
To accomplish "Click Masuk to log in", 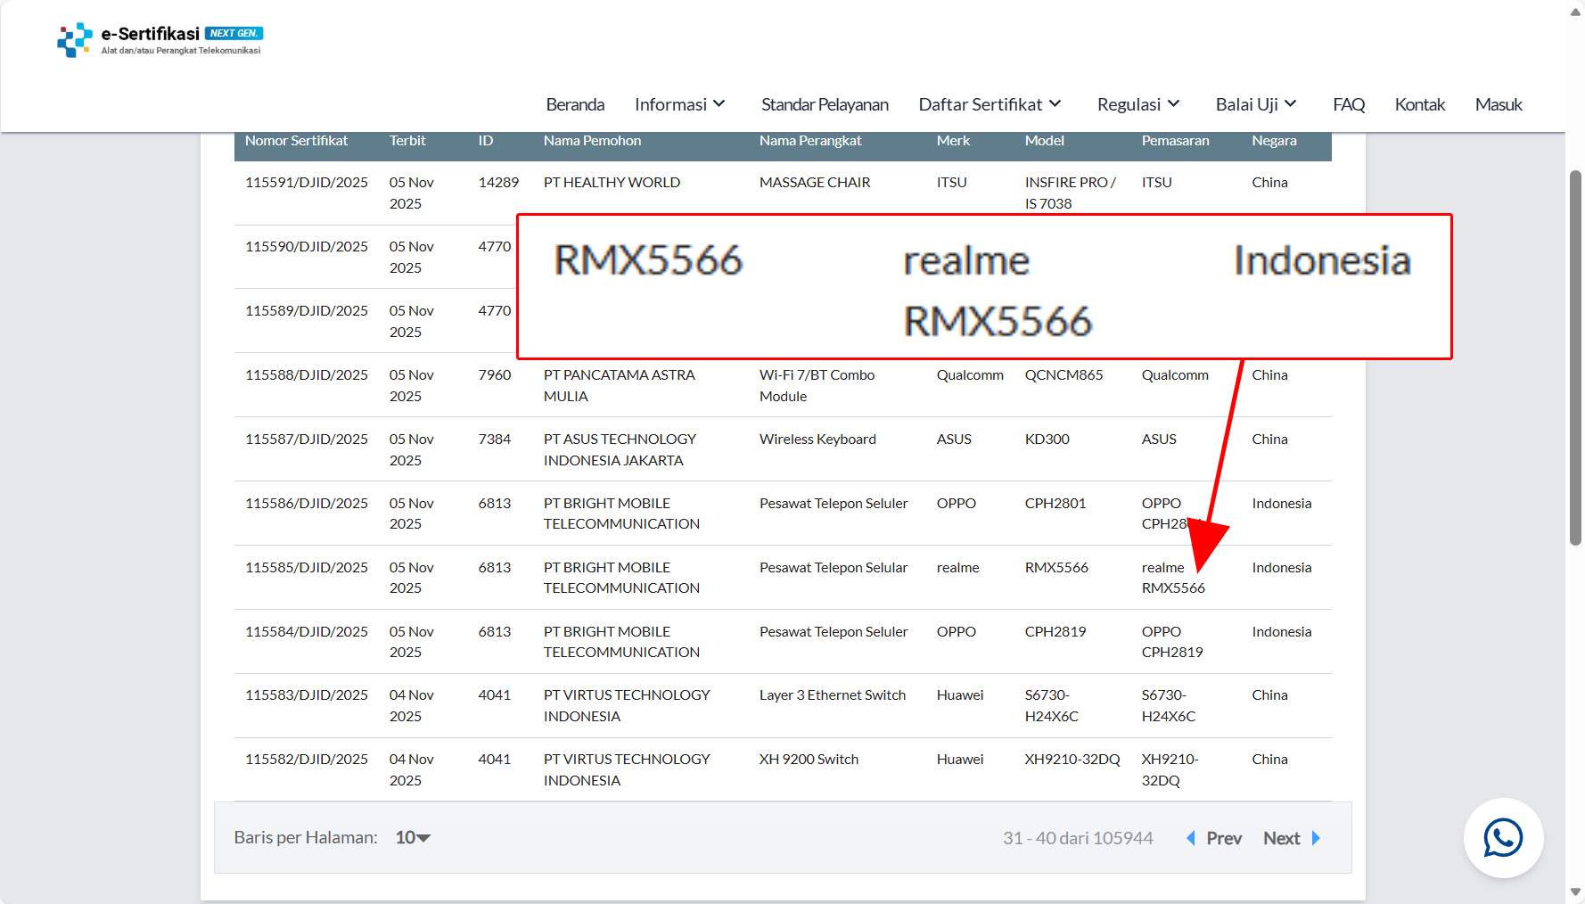I will pyautogui.click(x=1499, y=104).
